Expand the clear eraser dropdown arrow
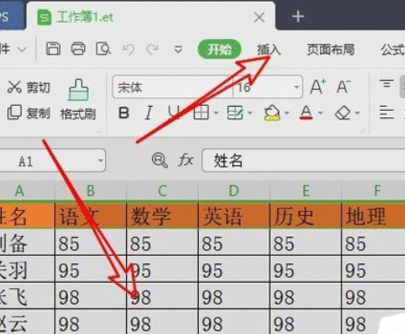This screenshot has height=334, width=405. pyautogui.click(x=357, y=113)
